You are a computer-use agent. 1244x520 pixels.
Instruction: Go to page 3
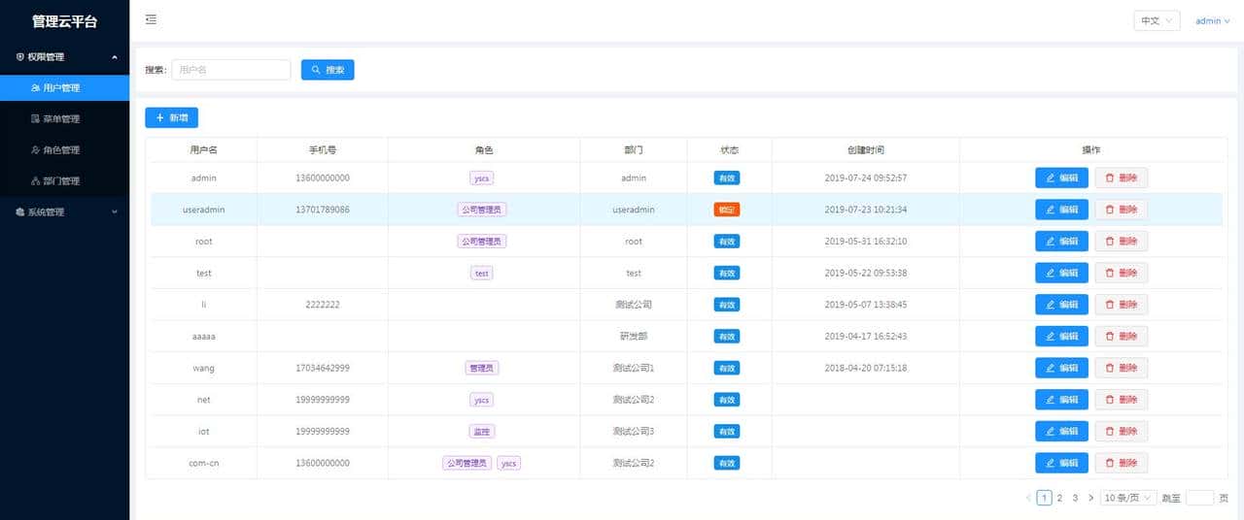(1075, 498)
